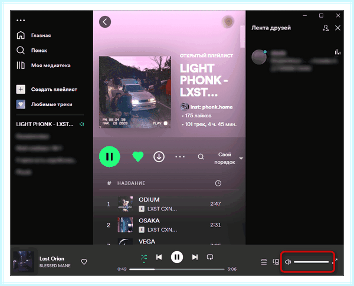Play track OSAKA
This screenshot has height=286, width=354.
[x=149, y=221]
